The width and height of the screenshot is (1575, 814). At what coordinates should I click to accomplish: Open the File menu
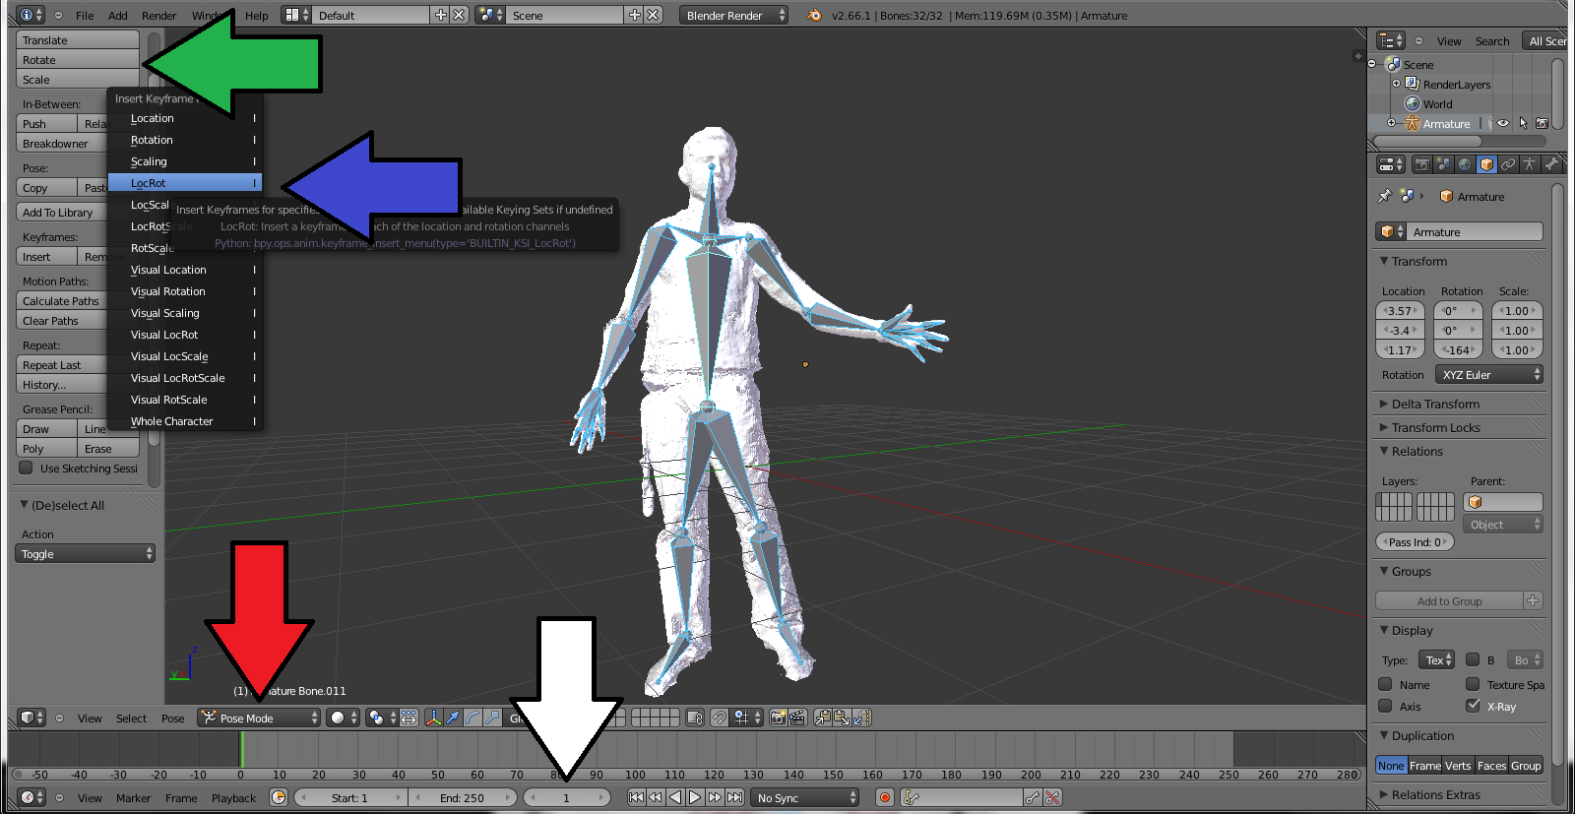[85, 15]
